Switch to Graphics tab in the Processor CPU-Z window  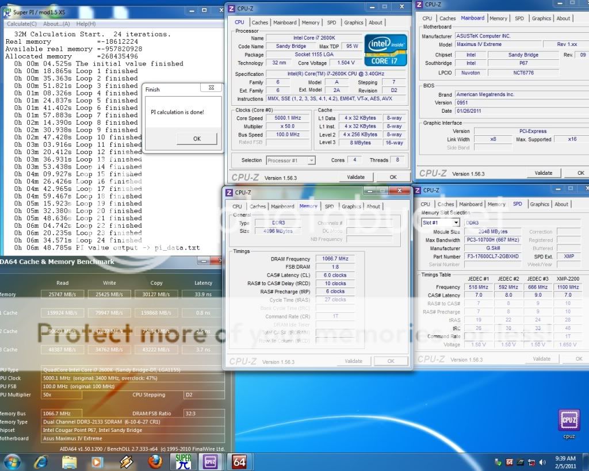[x=354, y=22]
